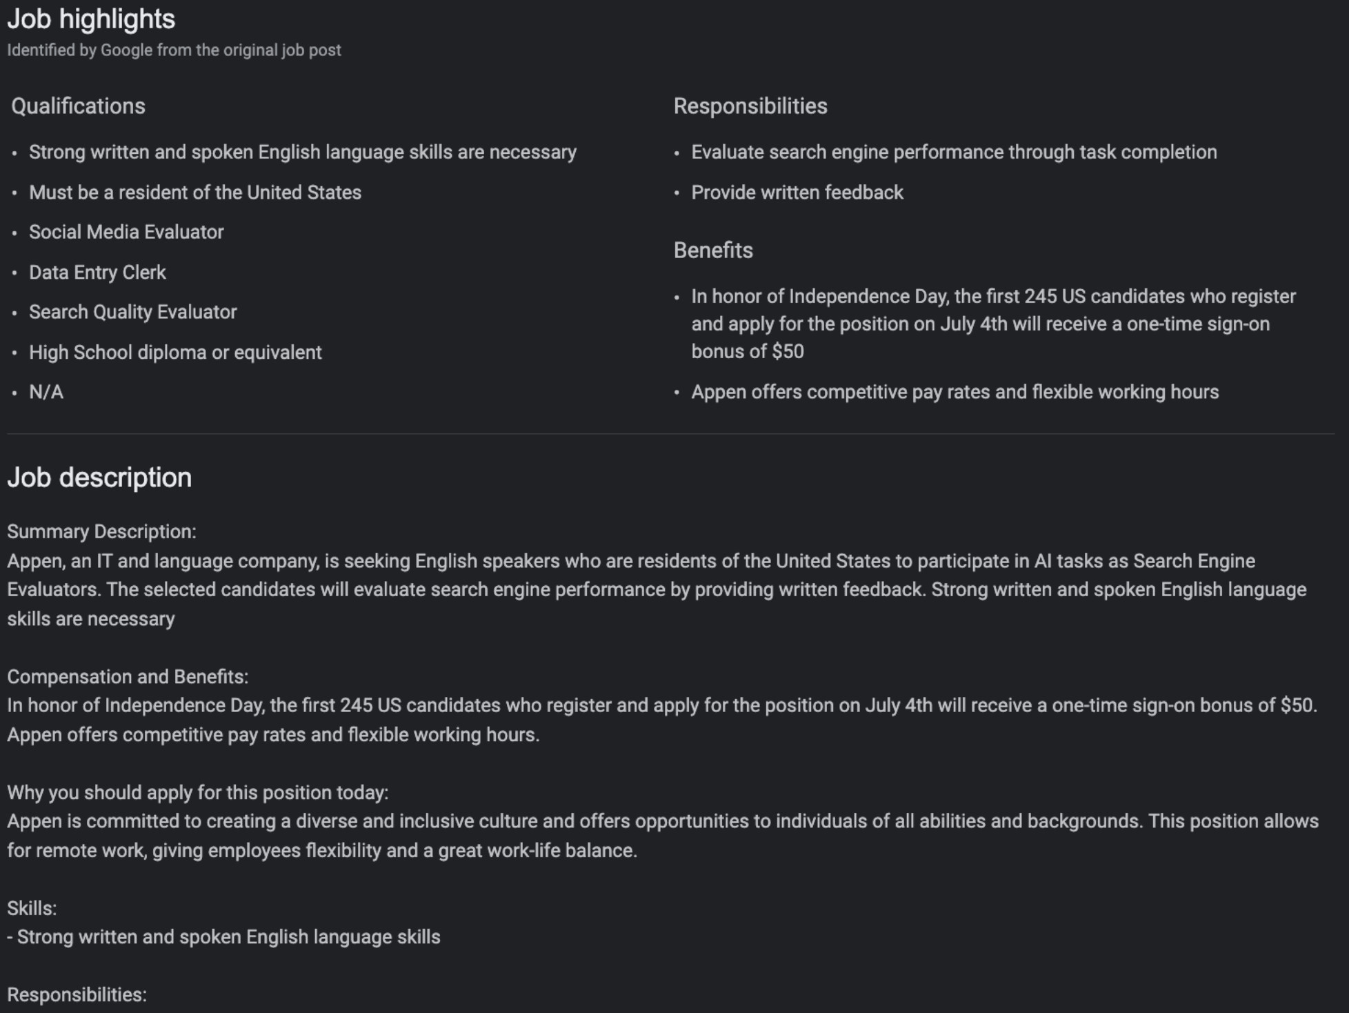This screenshot has width=1349, height=1013.
Task: Click the Responsibilities heading in Job highlights
Action: [x=750, y=106]
